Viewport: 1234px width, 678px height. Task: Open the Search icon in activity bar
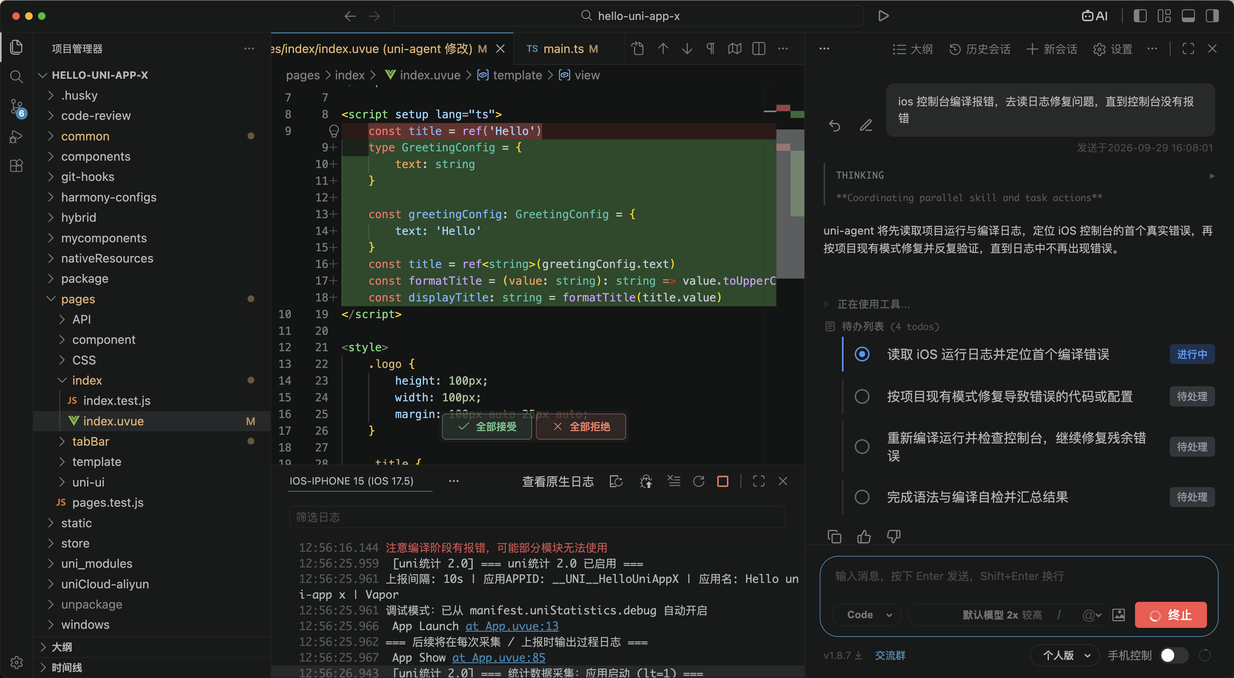pyautogui.click(x=16, y=77)
